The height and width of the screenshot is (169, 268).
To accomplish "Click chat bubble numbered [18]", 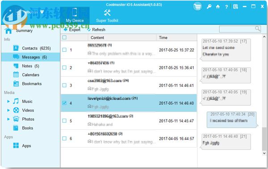I will pyautogui.click(x=226, y=75).
